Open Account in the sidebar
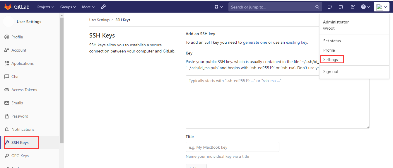Image resolution: width=393 pixels, height=168 pixels. coord(30,50)
